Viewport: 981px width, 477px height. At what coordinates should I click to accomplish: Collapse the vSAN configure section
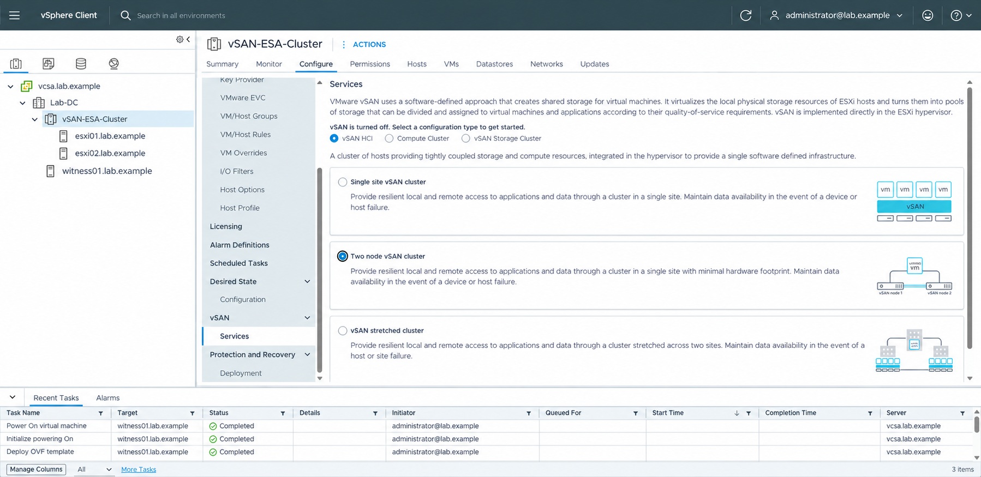[x=307, y=318]
